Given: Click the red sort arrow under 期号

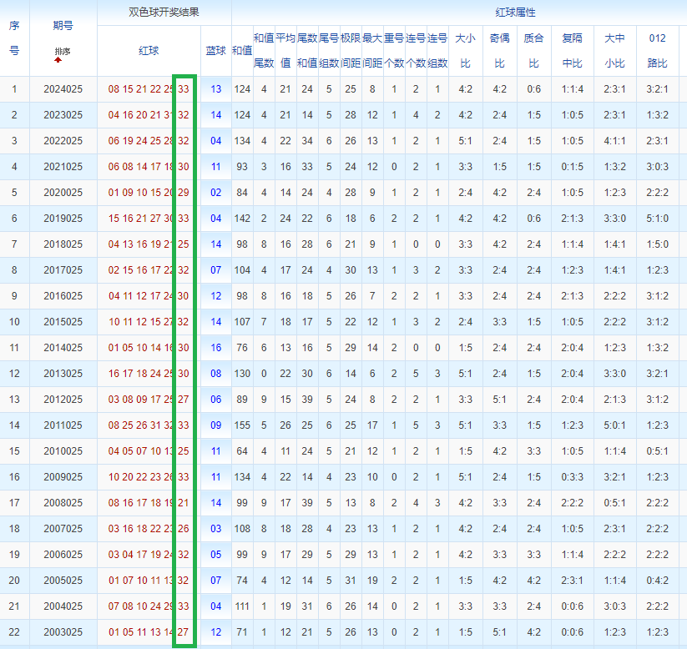Looking at the screenshot, I should click(x=63, y=61).
